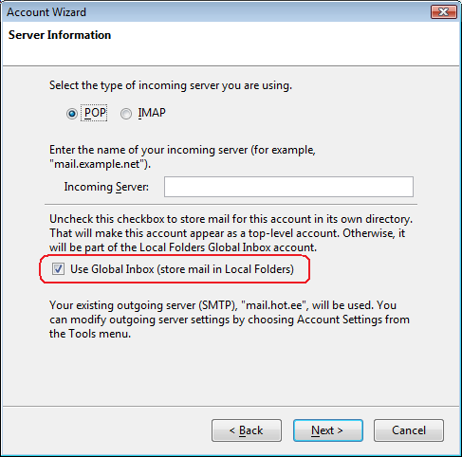
Task: Choose the IMAP radio button
Action: point(126,114)
